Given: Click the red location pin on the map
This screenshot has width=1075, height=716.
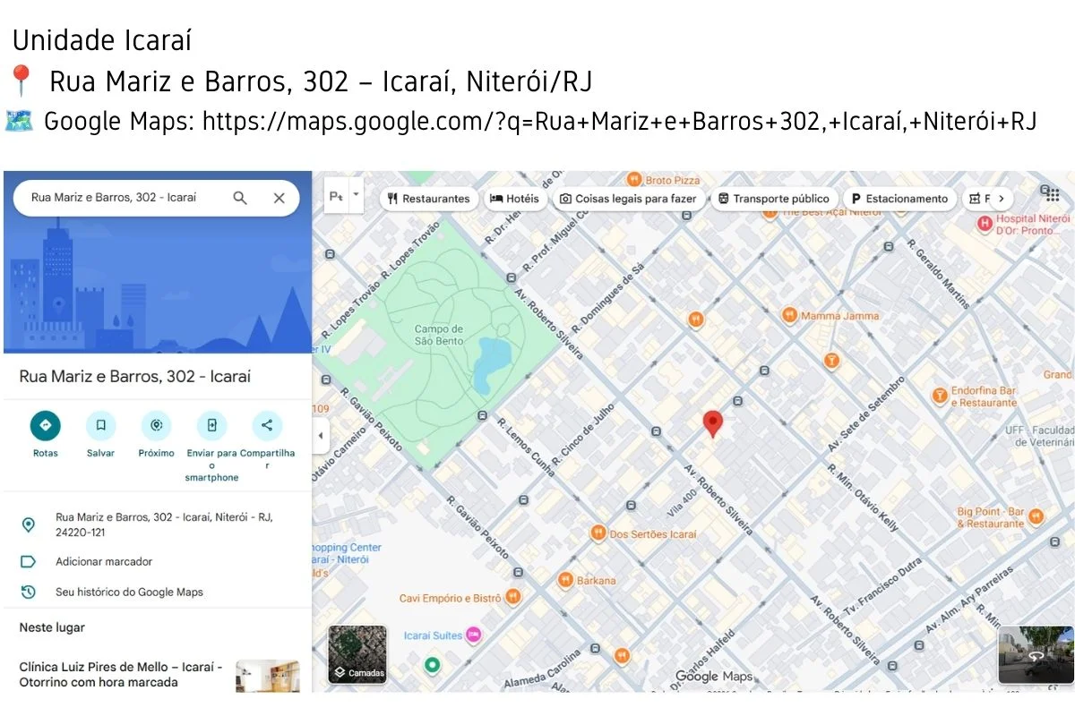Looking at the screenshot, I should click(x=712, y=424).
